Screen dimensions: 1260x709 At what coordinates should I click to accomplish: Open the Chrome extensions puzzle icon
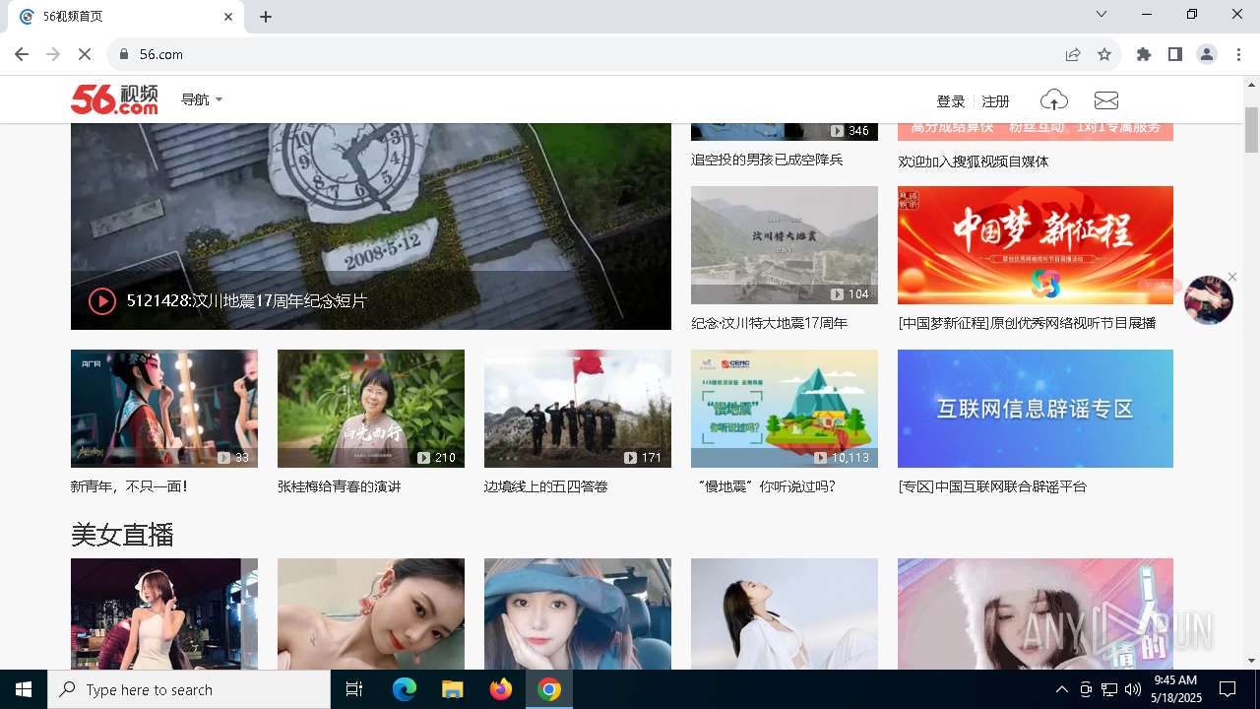tap(1144, 54)
